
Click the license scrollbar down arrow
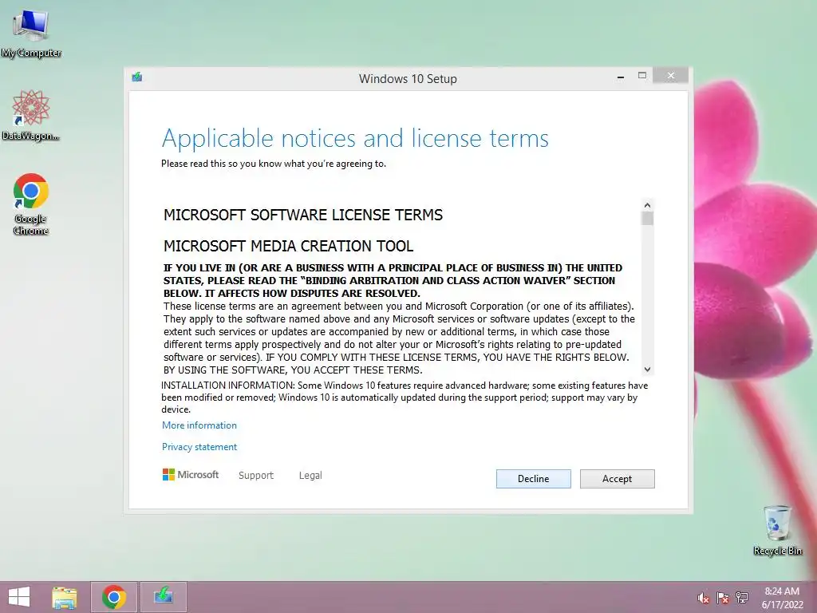coord(647,369)
